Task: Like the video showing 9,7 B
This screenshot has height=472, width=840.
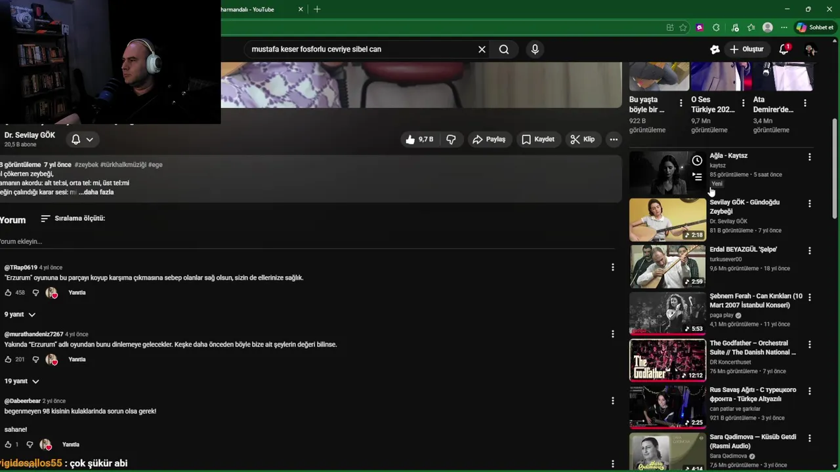Action: (419, 139)
